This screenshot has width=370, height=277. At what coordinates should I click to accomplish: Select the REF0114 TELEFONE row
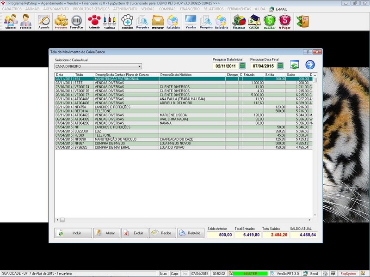[x=184, y=111]
